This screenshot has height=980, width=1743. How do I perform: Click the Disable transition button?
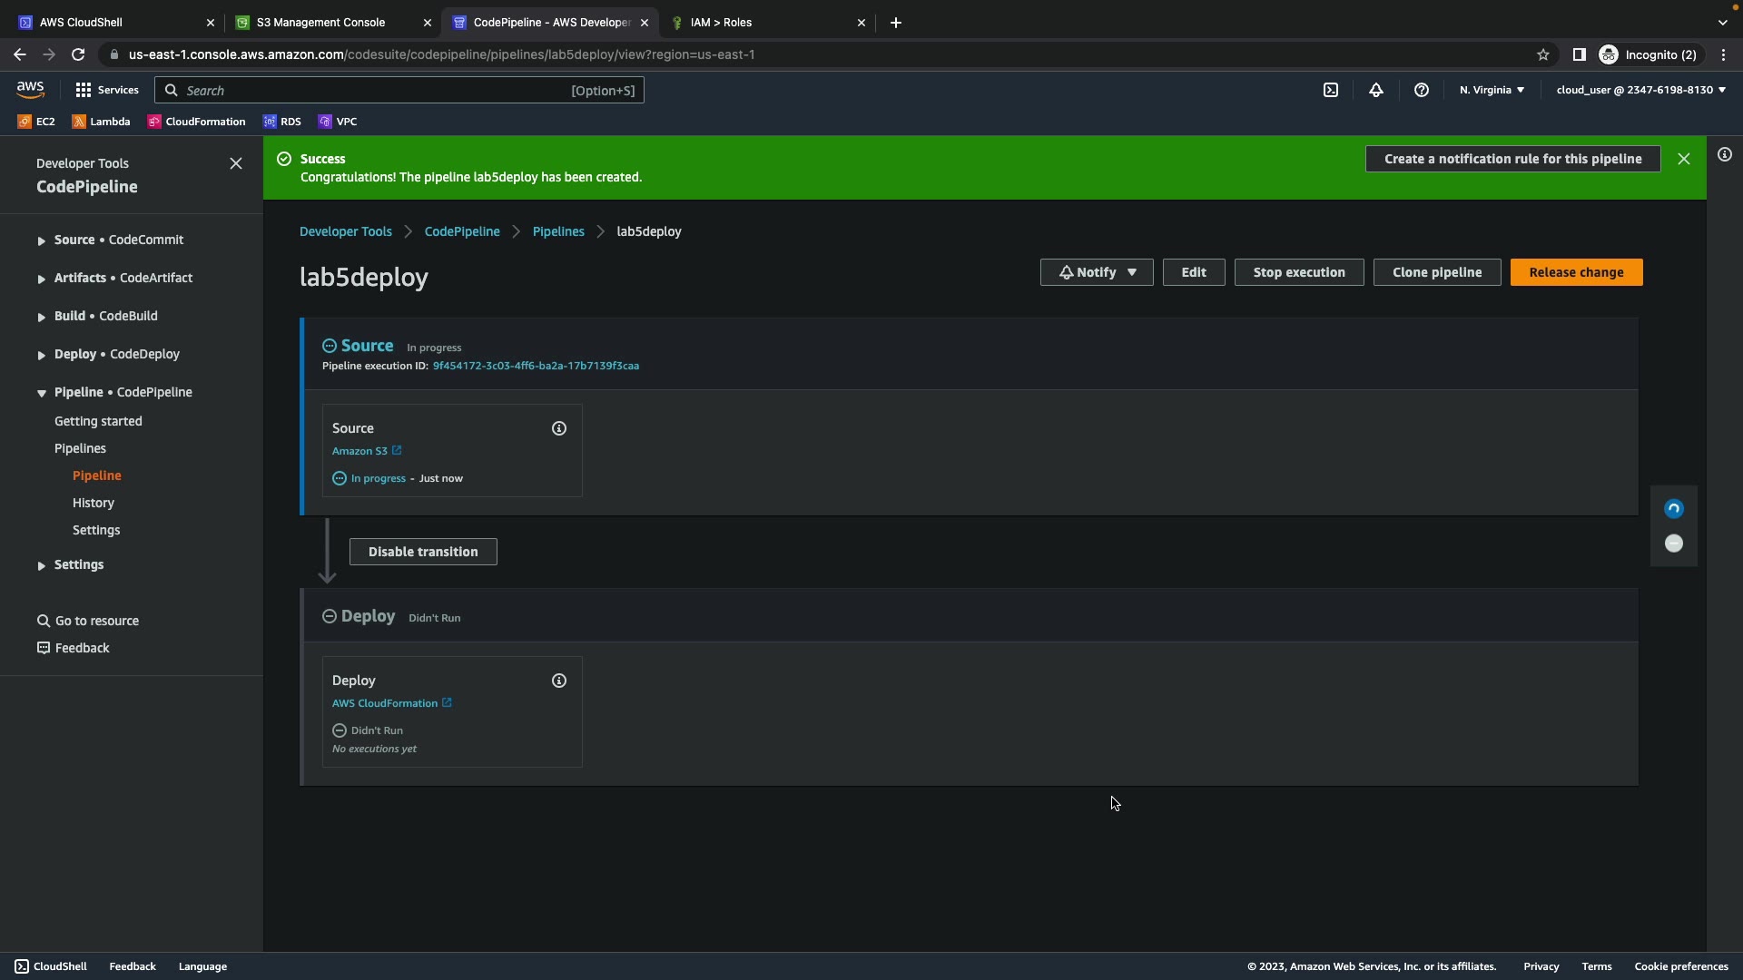[423, 552]
